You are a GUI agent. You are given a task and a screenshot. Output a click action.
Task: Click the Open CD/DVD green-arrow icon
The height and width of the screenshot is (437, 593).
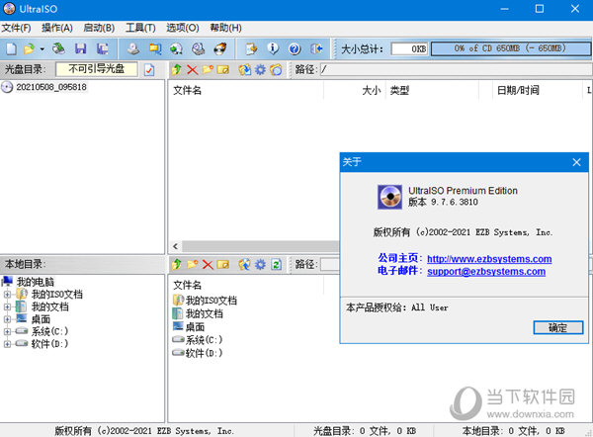(x=58, y=48)
